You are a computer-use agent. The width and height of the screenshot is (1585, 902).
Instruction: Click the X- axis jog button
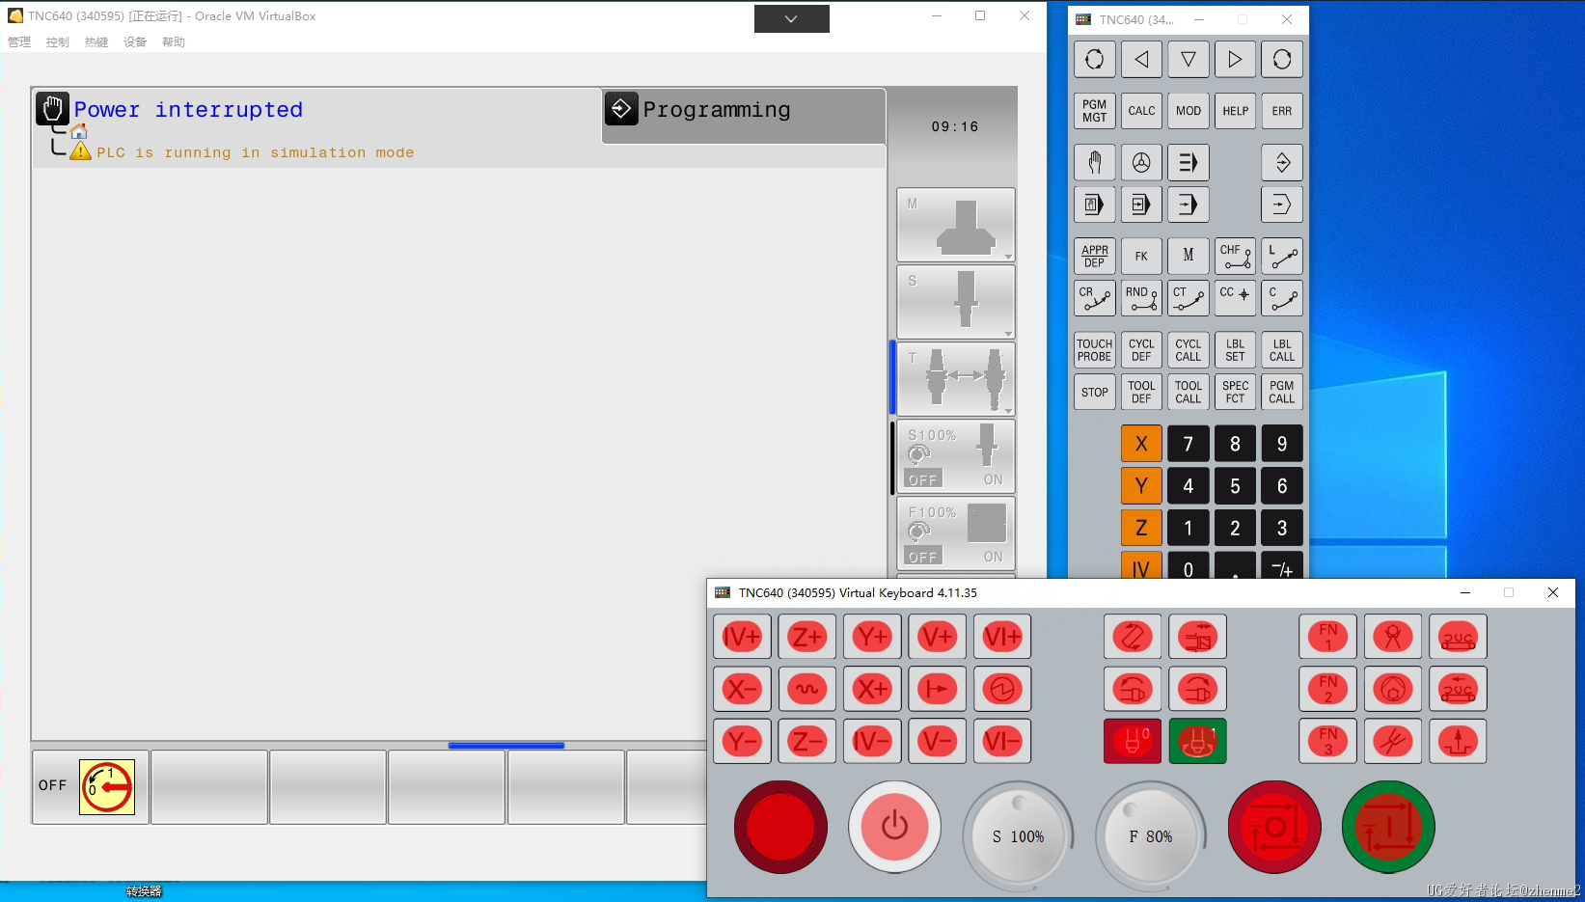click(742, 689)
